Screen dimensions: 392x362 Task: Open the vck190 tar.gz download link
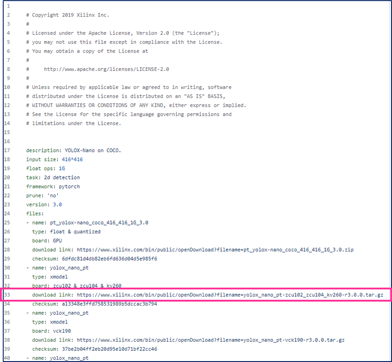211,340
